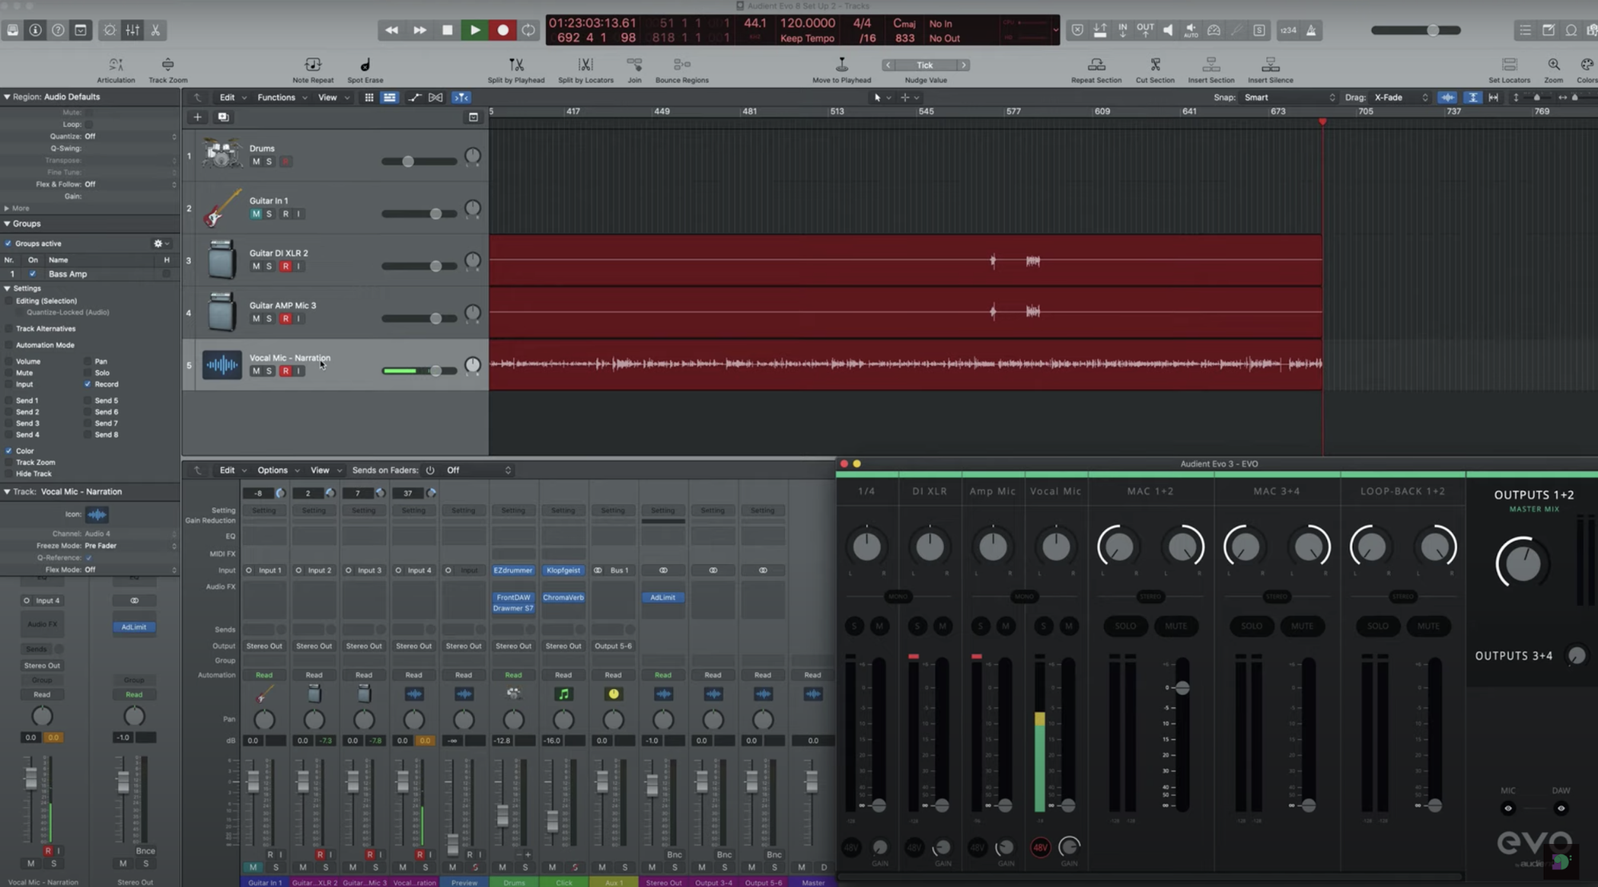Expand the More disclosure triangle
Viewport: 1598px width, 887px height.
[7, 208]
